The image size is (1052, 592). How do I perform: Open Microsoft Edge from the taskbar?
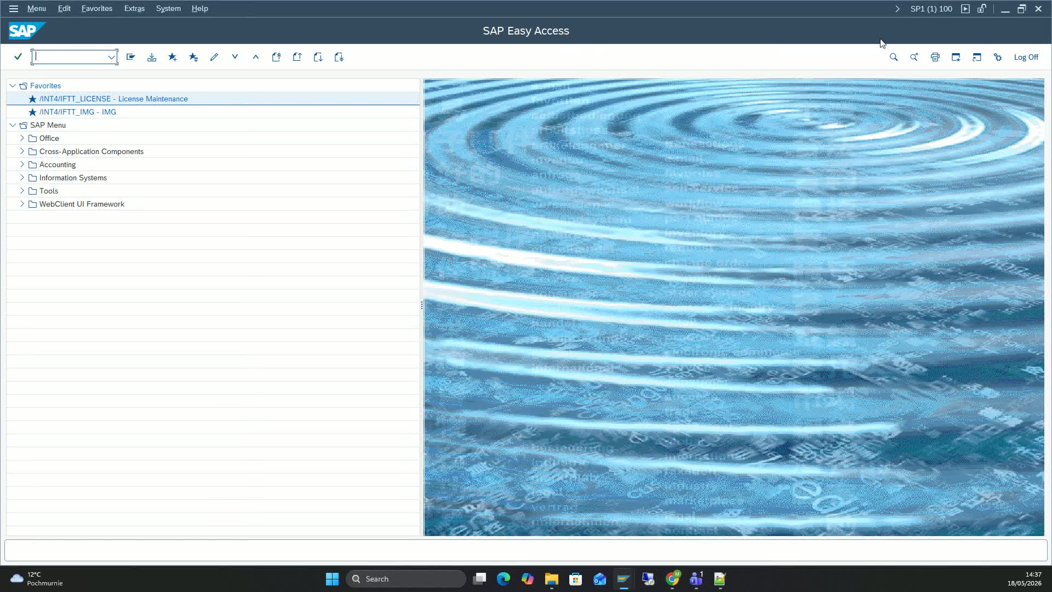(x=504, y=579)
